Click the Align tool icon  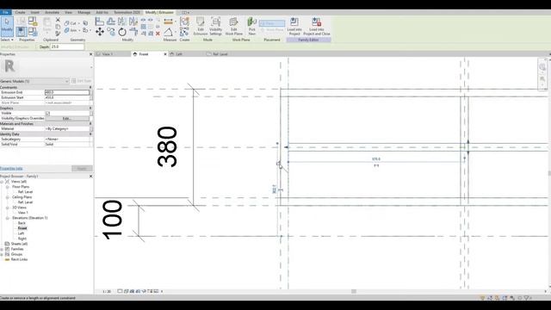coord(100,22)
